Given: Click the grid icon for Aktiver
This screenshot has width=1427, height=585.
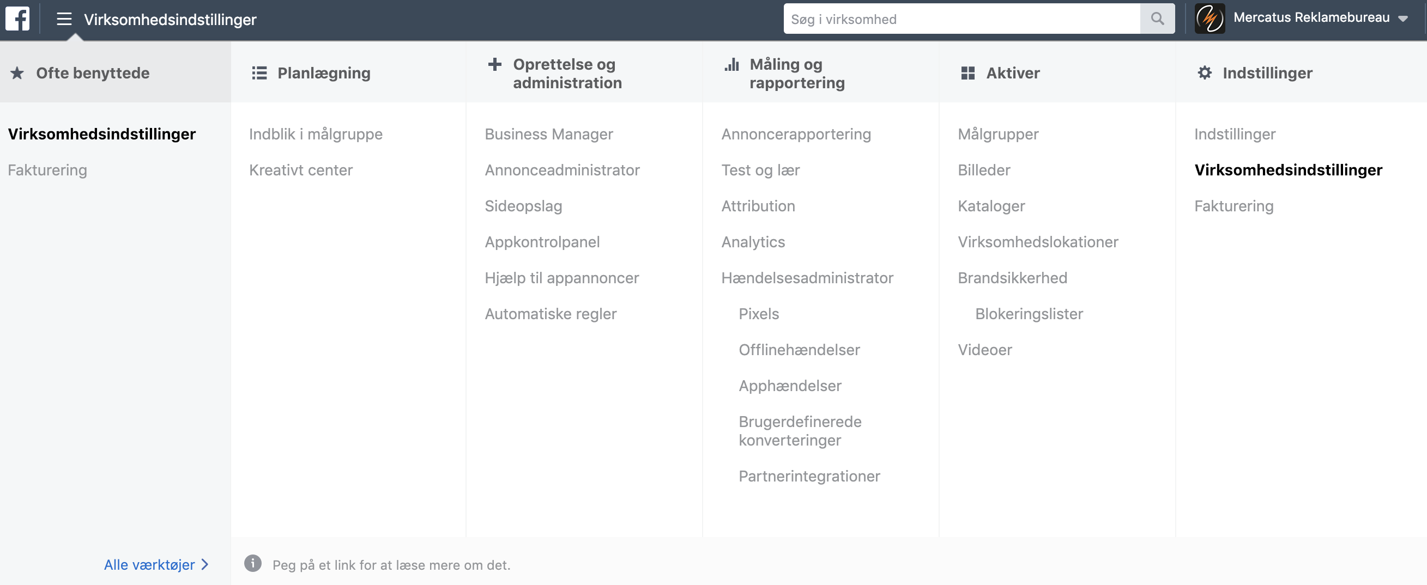Looking at the screenshot, I should pos(968,72).
